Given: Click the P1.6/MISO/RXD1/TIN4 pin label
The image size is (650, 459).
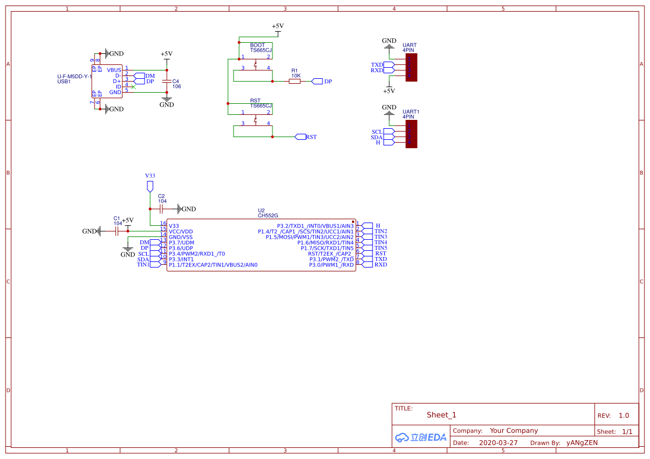Looking at the screenshot, I should 325,243.
